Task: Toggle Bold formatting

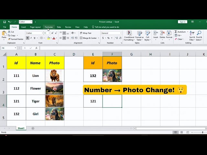Action: pos(27,38)
